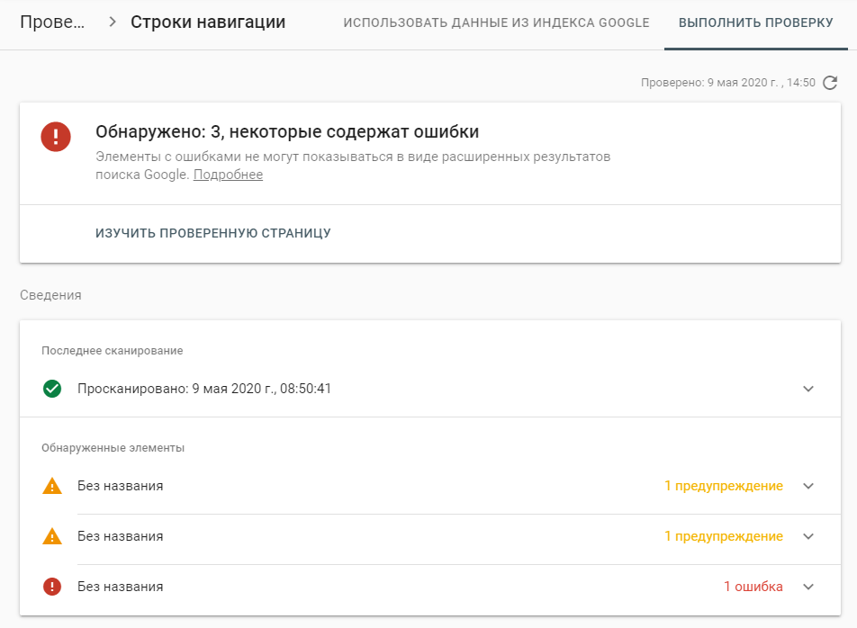Click the '1 ошибка' error label

(x=753, y=588)
